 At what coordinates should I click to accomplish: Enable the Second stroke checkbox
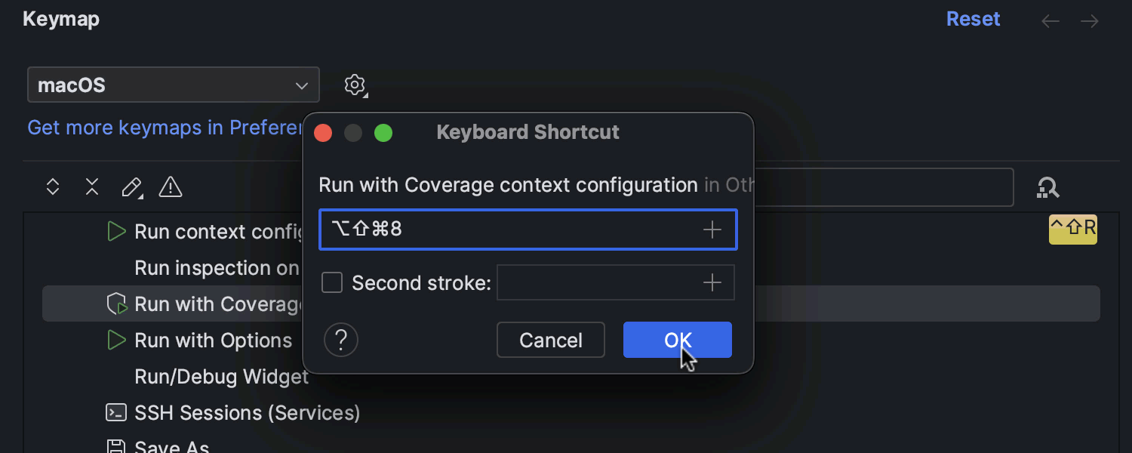tap(332, 282)
